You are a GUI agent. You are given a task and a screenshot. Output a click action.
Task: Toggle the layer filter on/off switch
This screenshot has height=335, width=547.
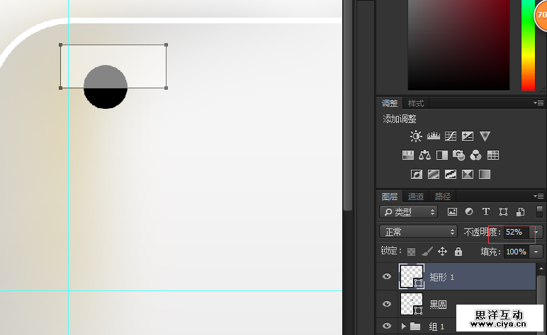click(x=539, y=211)
